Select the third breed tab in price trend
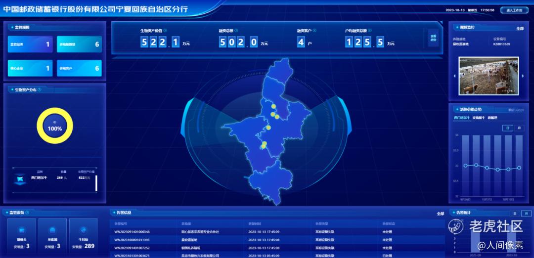 pyautogui.click(x=493, y=118)
